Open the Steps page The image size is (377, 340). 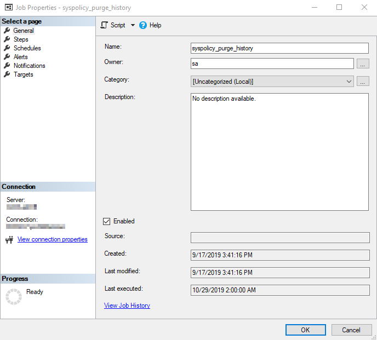(x=21, y=39)
